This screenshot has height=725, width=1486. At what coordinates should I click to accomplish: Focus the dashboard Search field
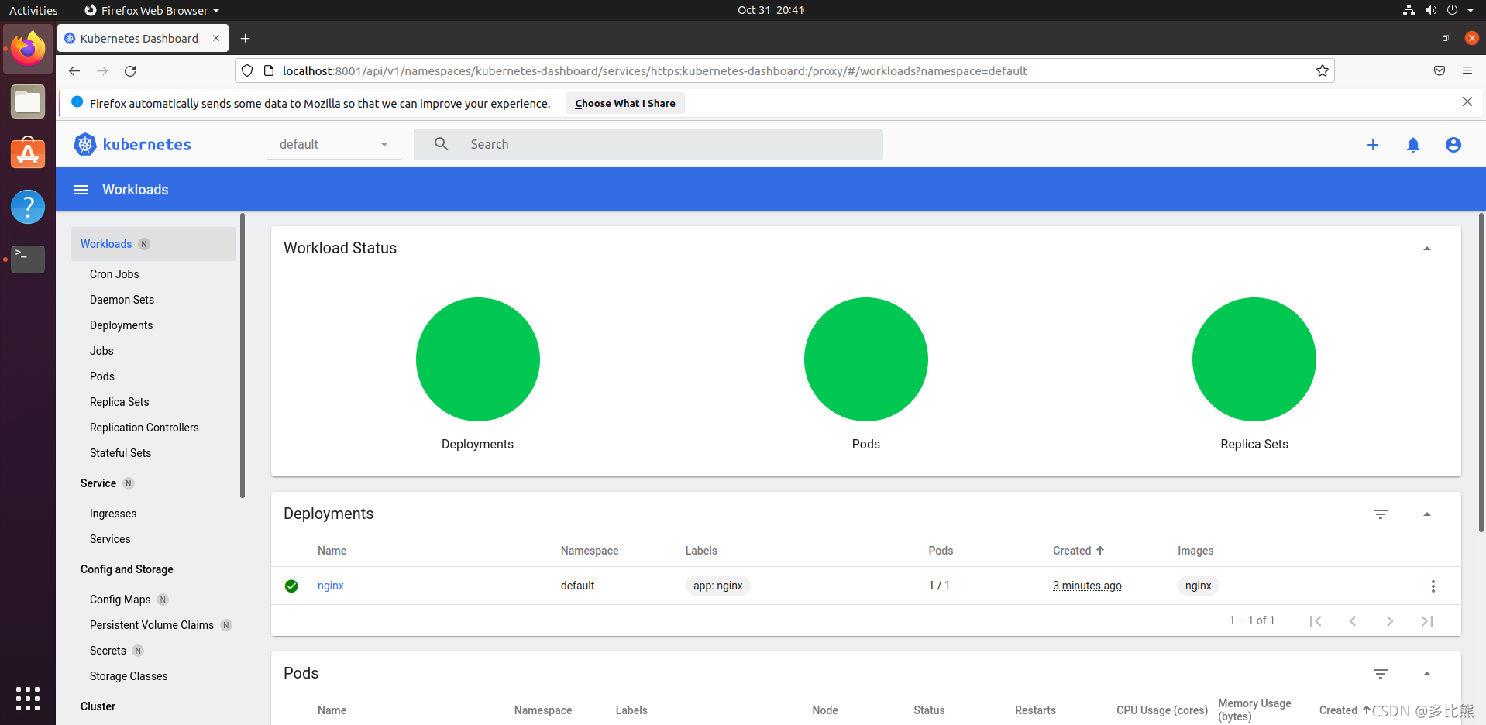click(x=648, y=144)
